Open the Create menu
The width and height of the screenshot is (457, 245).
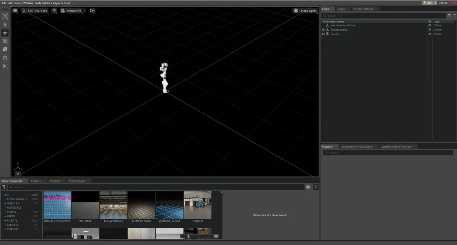click(x=17, y=3)
